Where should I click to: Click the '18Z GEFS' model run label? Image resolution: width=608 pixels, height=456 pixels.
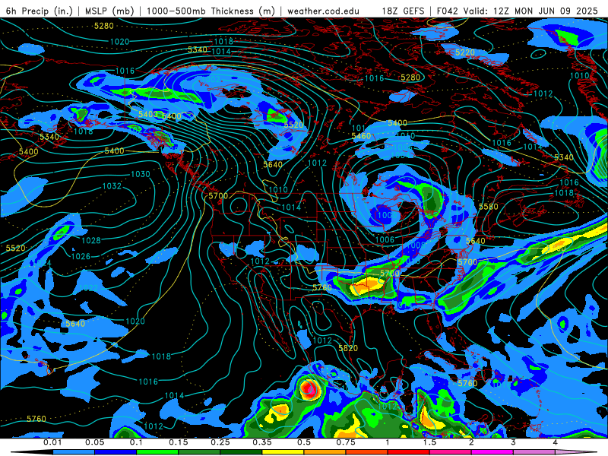tap(404, 11)
